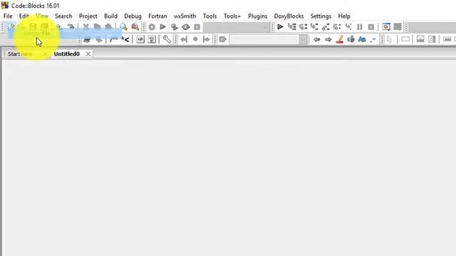This screenshot has height=256, width=456.
Task: Toggle regular expression search option
Action: click(x=373, y=39)
